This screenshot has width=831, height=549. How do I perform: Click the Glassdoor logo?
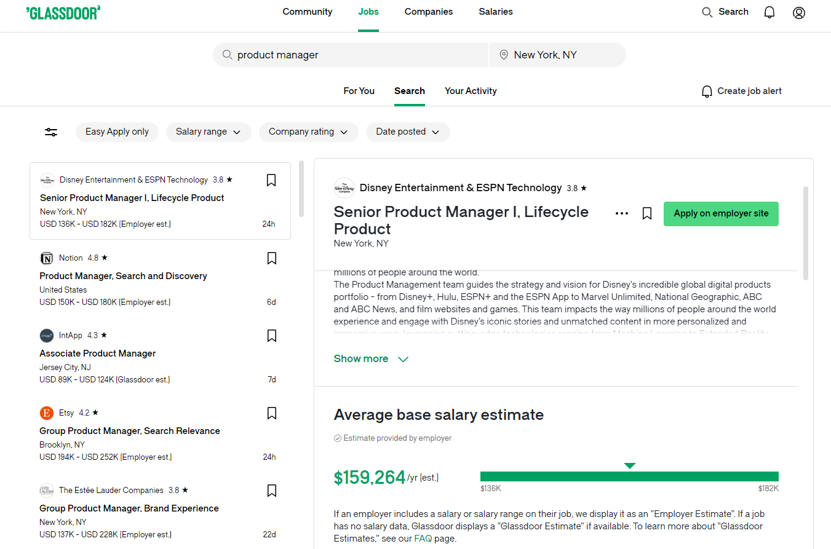click(63, 12)
